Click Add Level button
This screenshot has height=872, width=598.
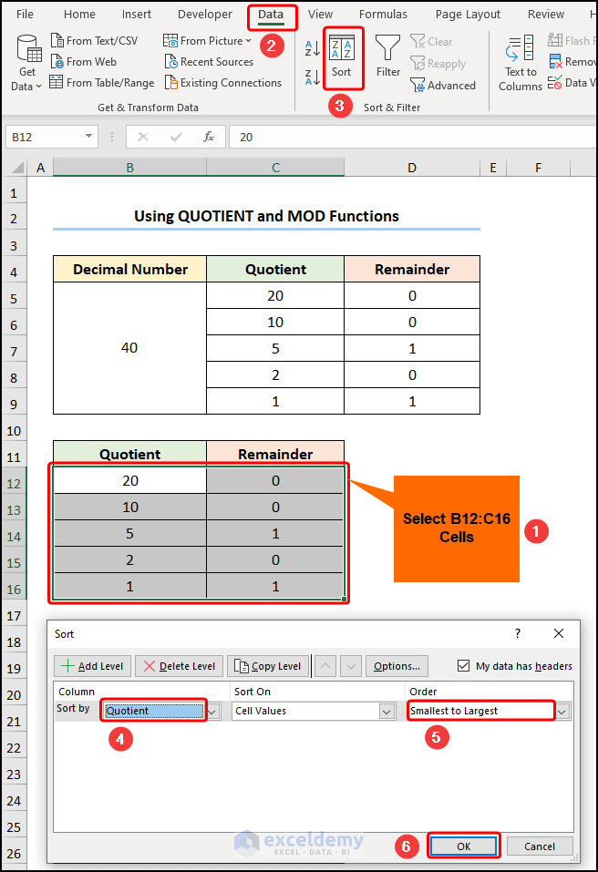pyautogui.click(x=92, y=666)
